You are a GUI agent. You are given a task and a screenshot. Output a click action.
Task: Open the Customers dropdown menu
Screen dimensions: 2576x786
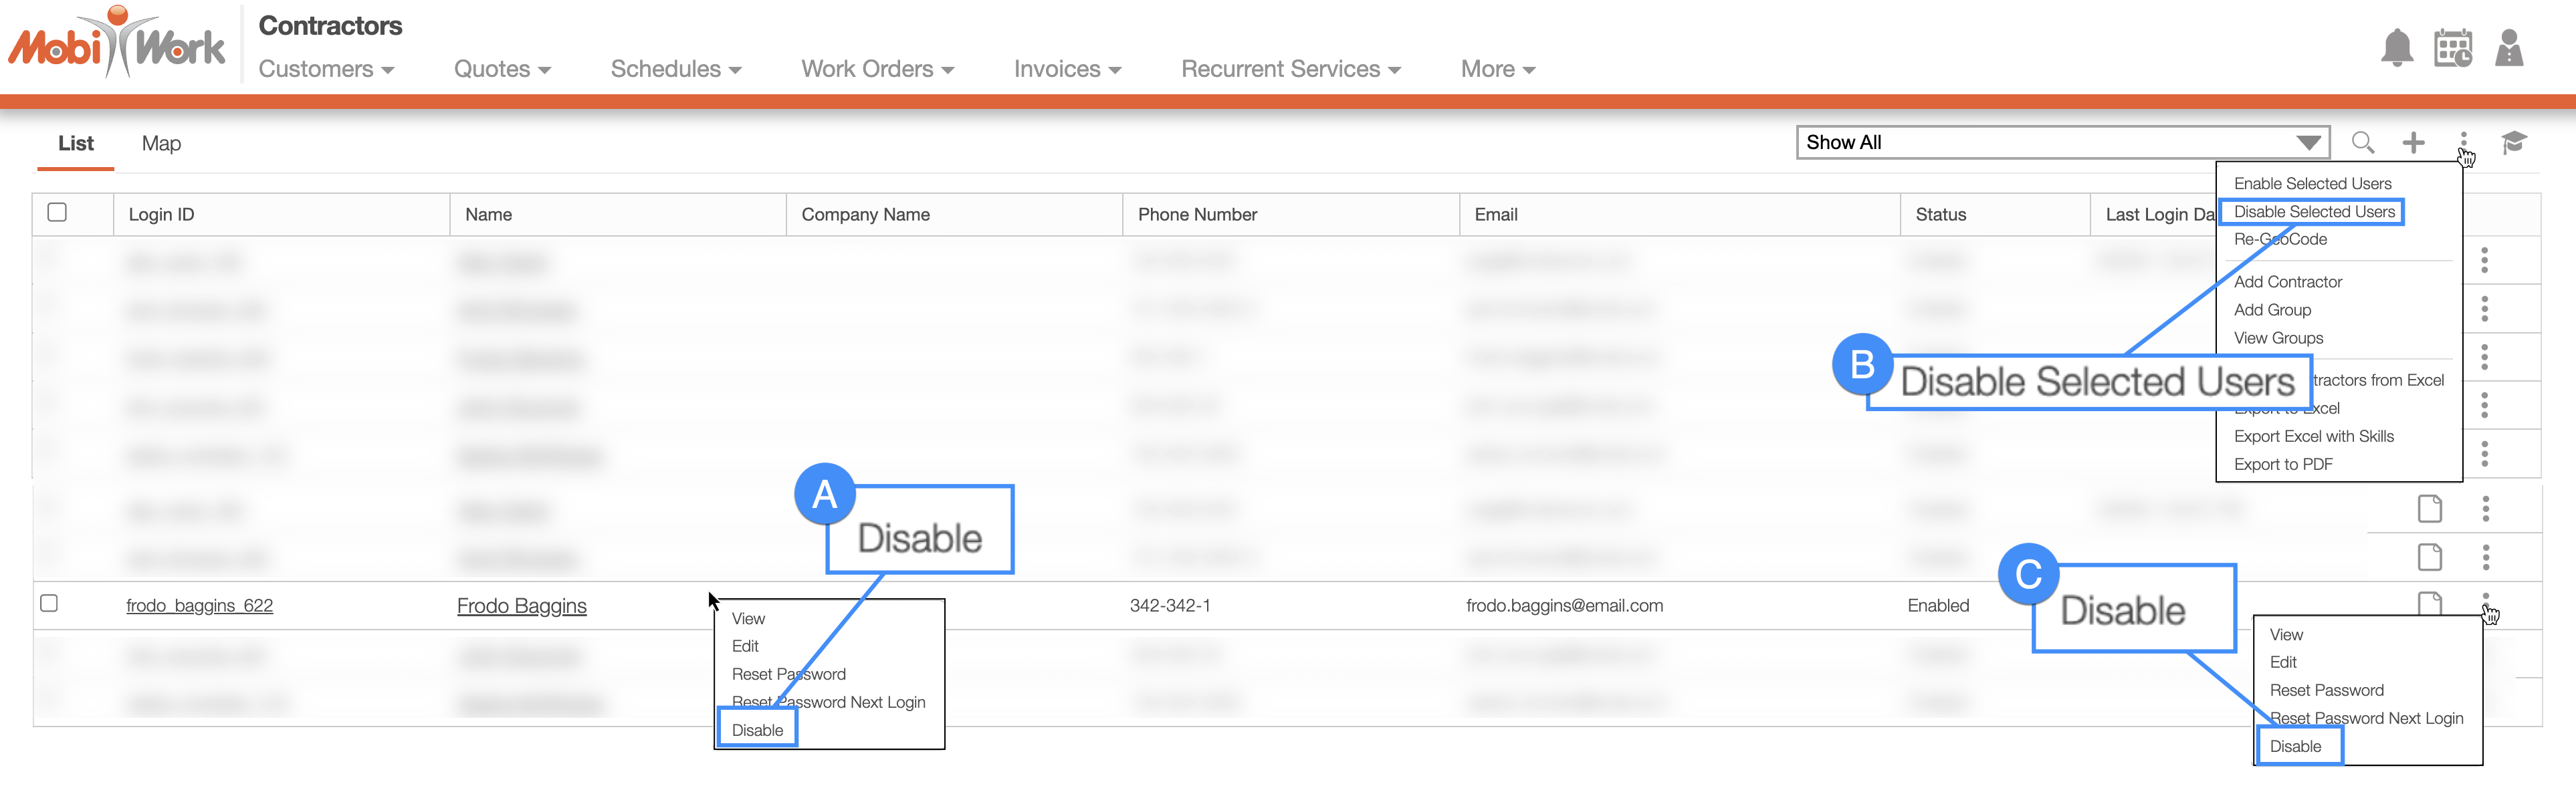tap(326, 69)
